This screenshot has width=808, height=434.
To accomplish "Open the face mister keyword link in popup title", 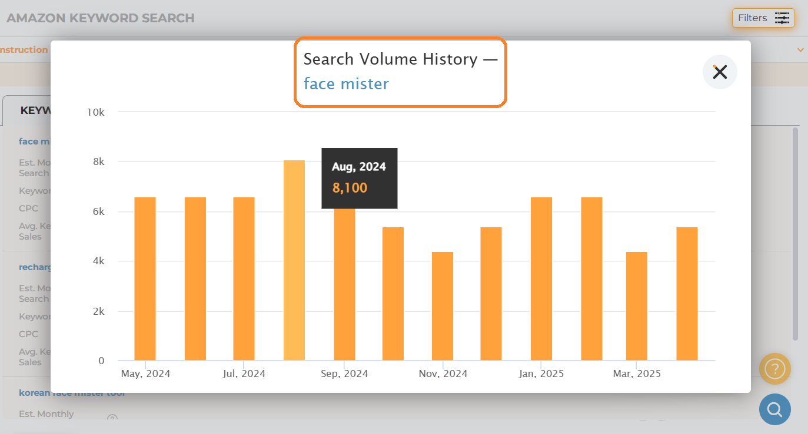I will click(x=346, y=84).
